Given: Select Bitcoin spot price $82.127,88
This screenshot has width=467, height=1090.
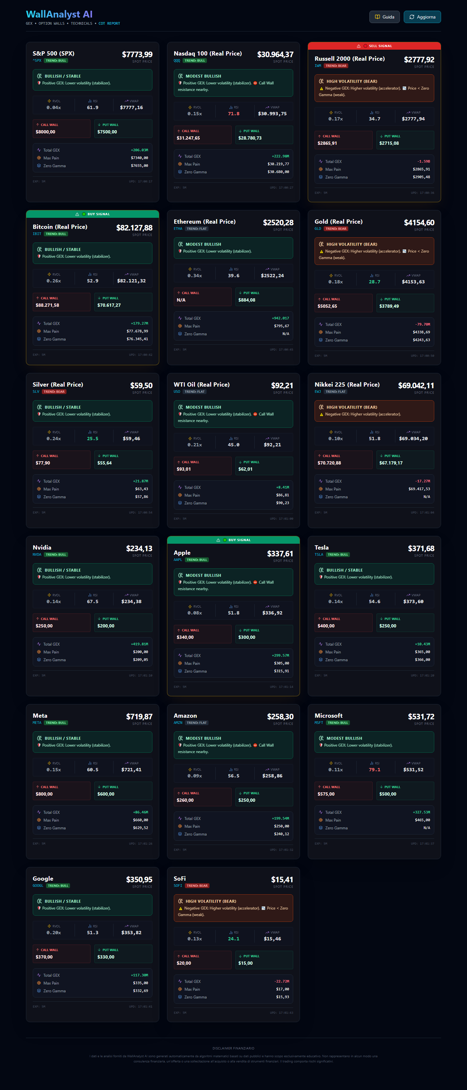Looking at the screenshot, I should 134,228.
